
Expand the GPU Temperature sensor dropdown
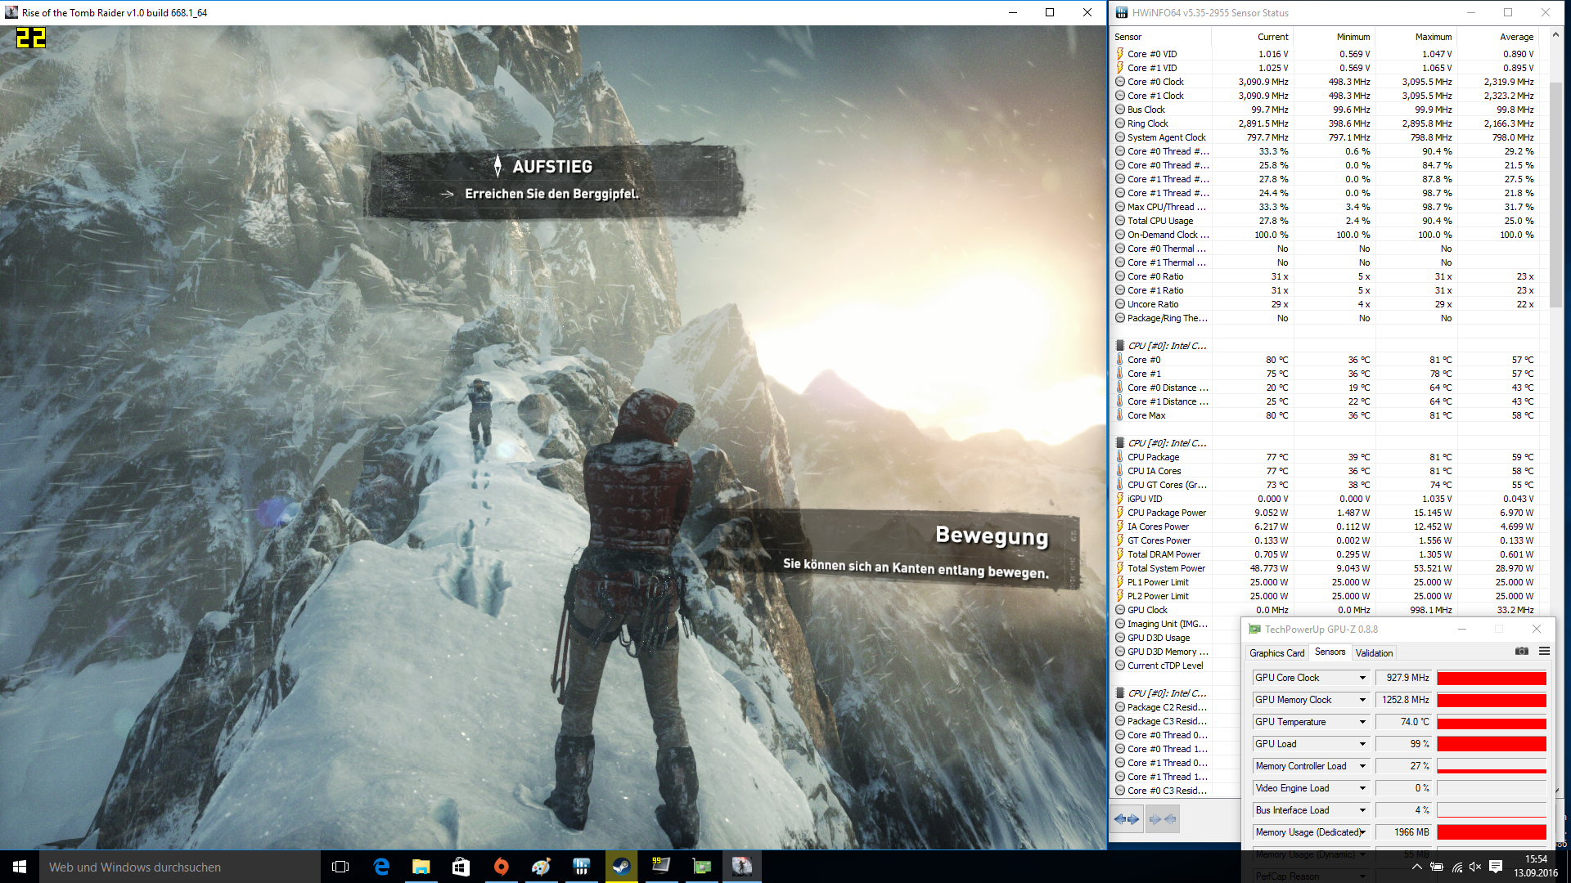tap(1362, 722)
